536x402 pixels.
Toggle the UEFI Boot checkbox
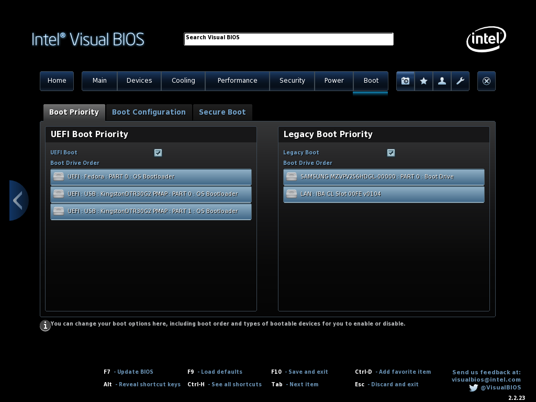[158, 153]
